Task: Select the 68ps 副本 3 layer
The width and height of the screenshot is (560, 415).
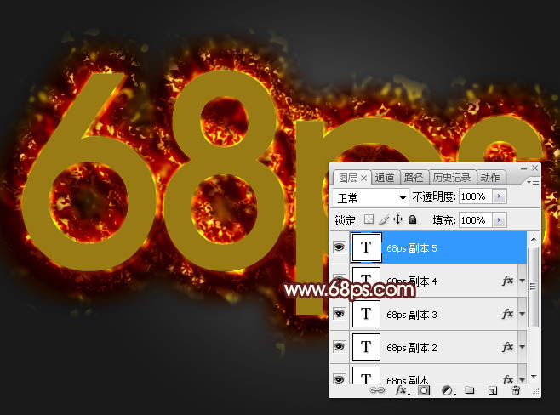Action: tap(429, 314)
